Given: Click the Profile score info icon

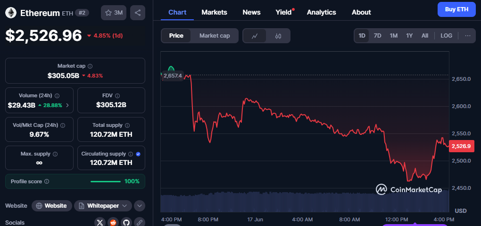Looking at the screenshot, I should 47,181.
